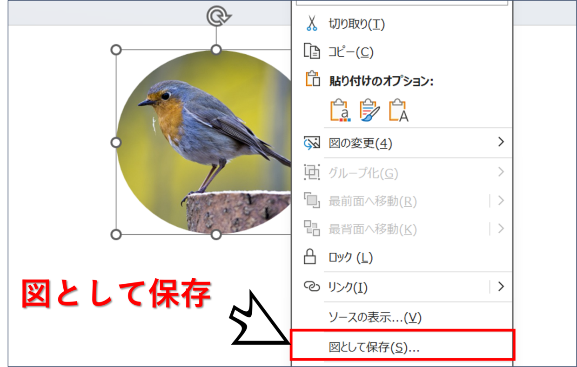Click the left-middle resize handle of picture
Screen dimensions: 577x367
(x=116, y=142)
